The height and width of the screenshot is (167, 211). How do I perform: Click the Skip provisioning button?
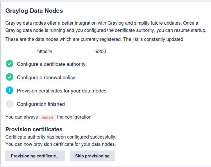(x=92, y=156)
